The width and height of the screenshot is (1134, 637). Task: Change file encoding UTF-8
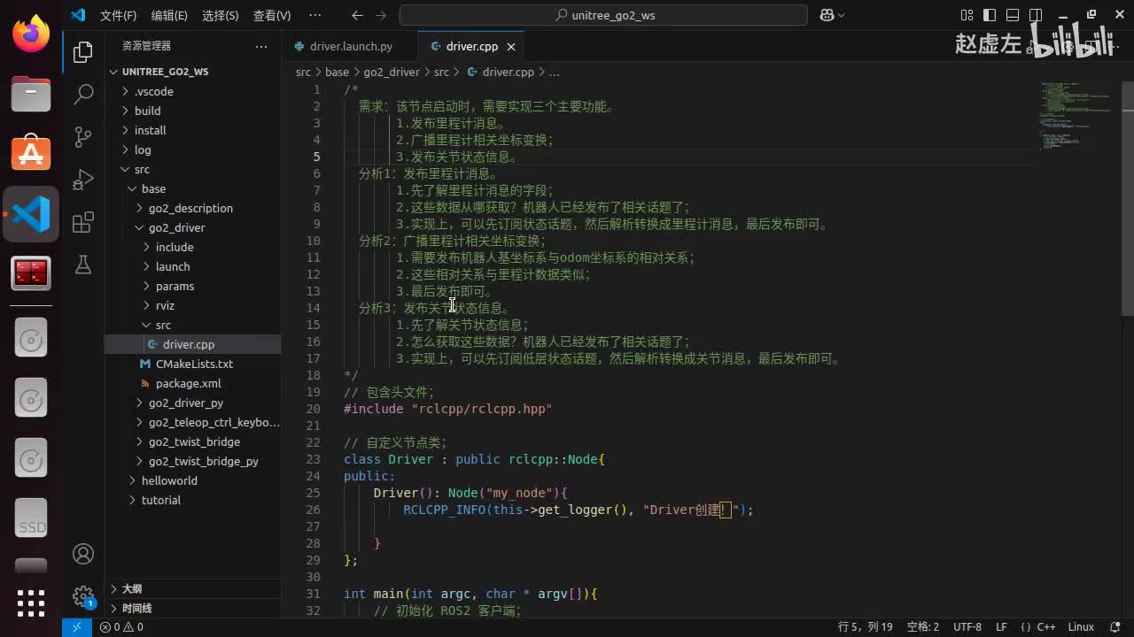pyautogui.click(x=967, y=627)
